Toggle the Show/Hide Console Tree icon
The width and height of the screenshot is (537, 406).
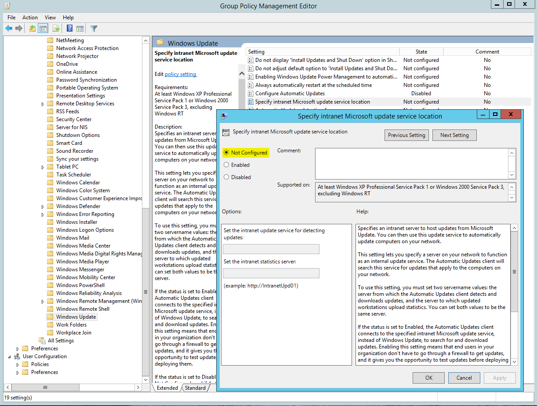(x=42, y=28)
